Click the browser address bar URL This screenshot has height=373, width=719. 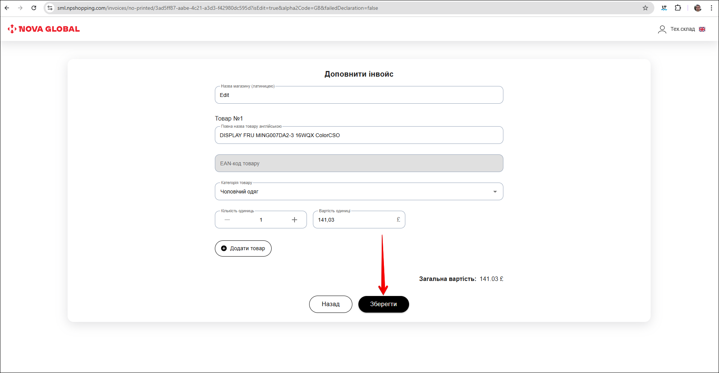[x=218, y=8]
